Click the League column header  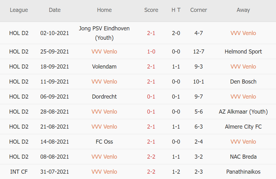(19, 10)
